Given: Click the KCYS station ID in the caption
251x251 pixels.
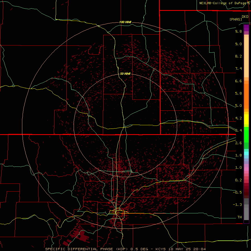Looking at the screenshot, I should [x=160, y=249].
